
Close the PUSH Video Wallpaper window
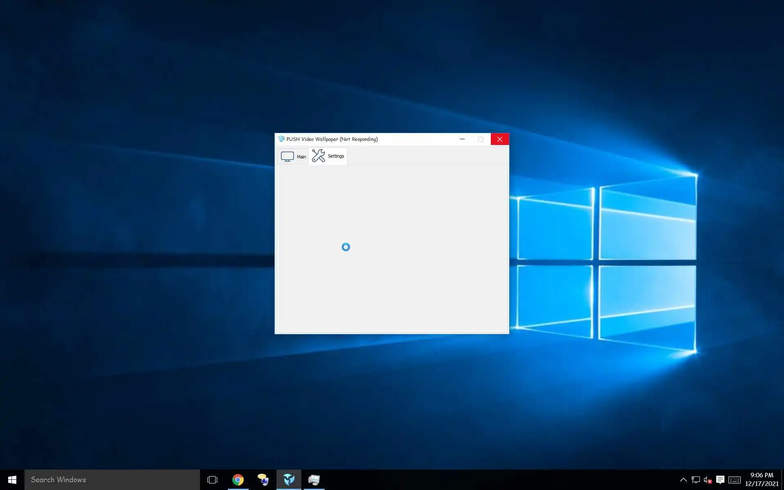point(499,139)
